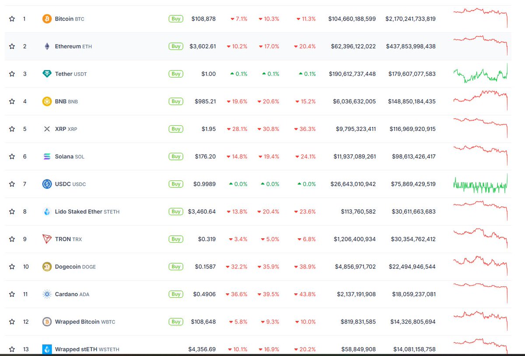
Task: Click the Bitcoin orange coin logo
Action: point(47,19)
